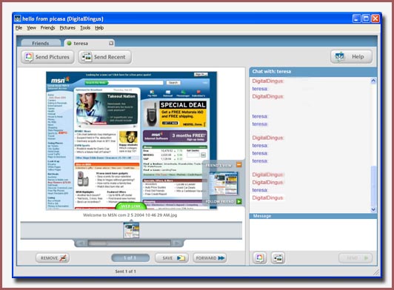Switch to the Friends tab
Screen dimensions: 394x290
coord(41,43)
